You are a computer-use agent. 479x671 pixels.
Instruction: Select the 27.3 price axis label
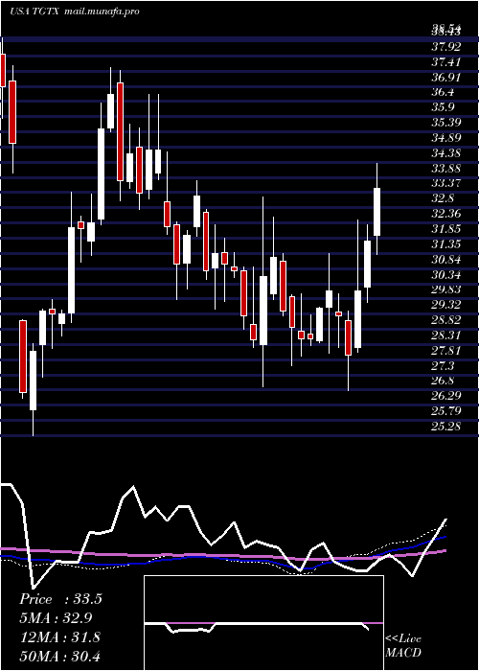(x=444, y=365)
